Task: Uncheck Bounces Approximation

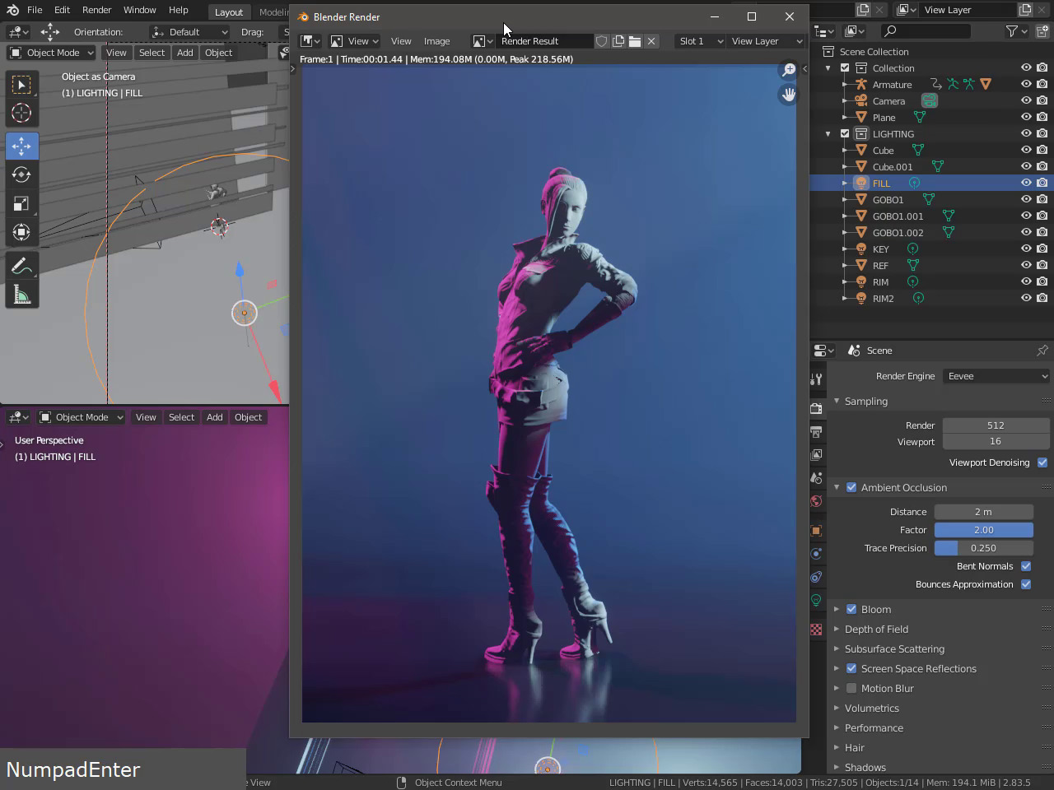Action: (x=1026, y=584)
